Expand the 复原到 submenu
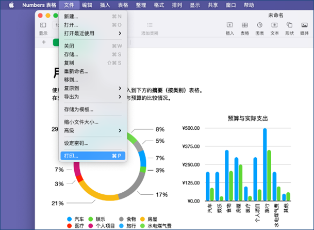This screenshot has height=230, width=314. tap(93, 88)
